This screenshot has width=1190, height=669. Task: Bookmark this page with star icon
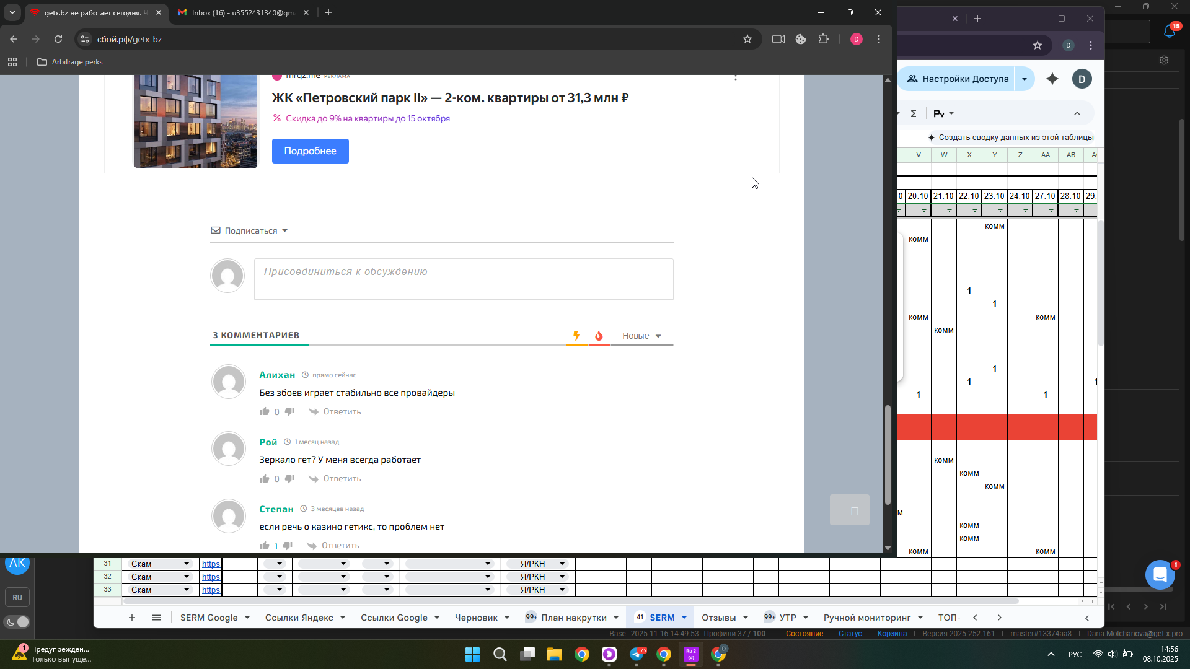[747, 39]
